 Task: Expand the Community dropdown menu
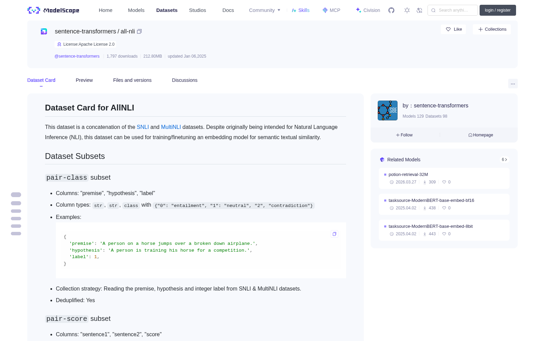pos(265,10)
